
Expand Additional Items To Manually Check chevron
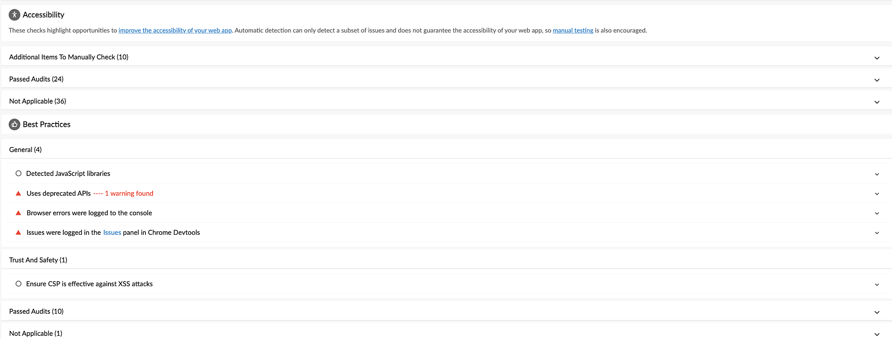click(877, 58)
